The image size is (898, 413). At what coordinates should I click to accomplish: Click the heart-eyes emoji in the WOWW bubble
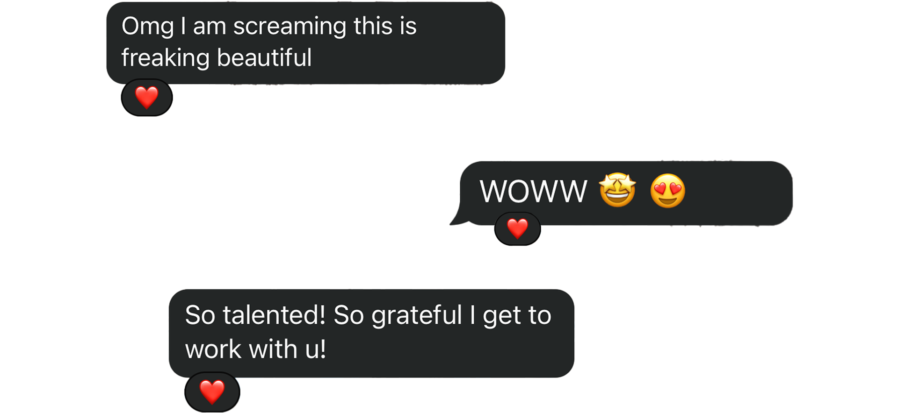click(x=668, y=191)
